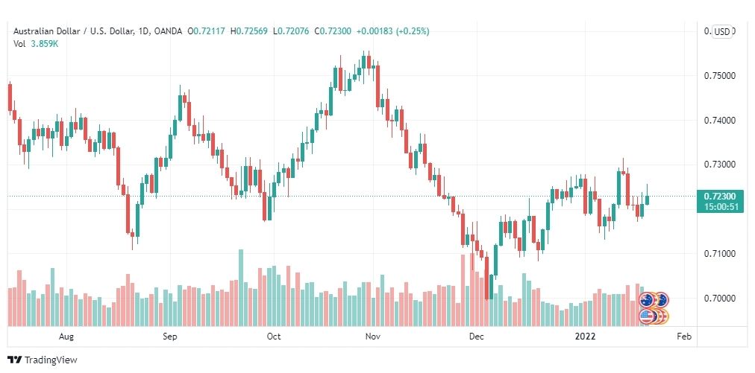Open the leftmost US flag event icon

[647, 316]
